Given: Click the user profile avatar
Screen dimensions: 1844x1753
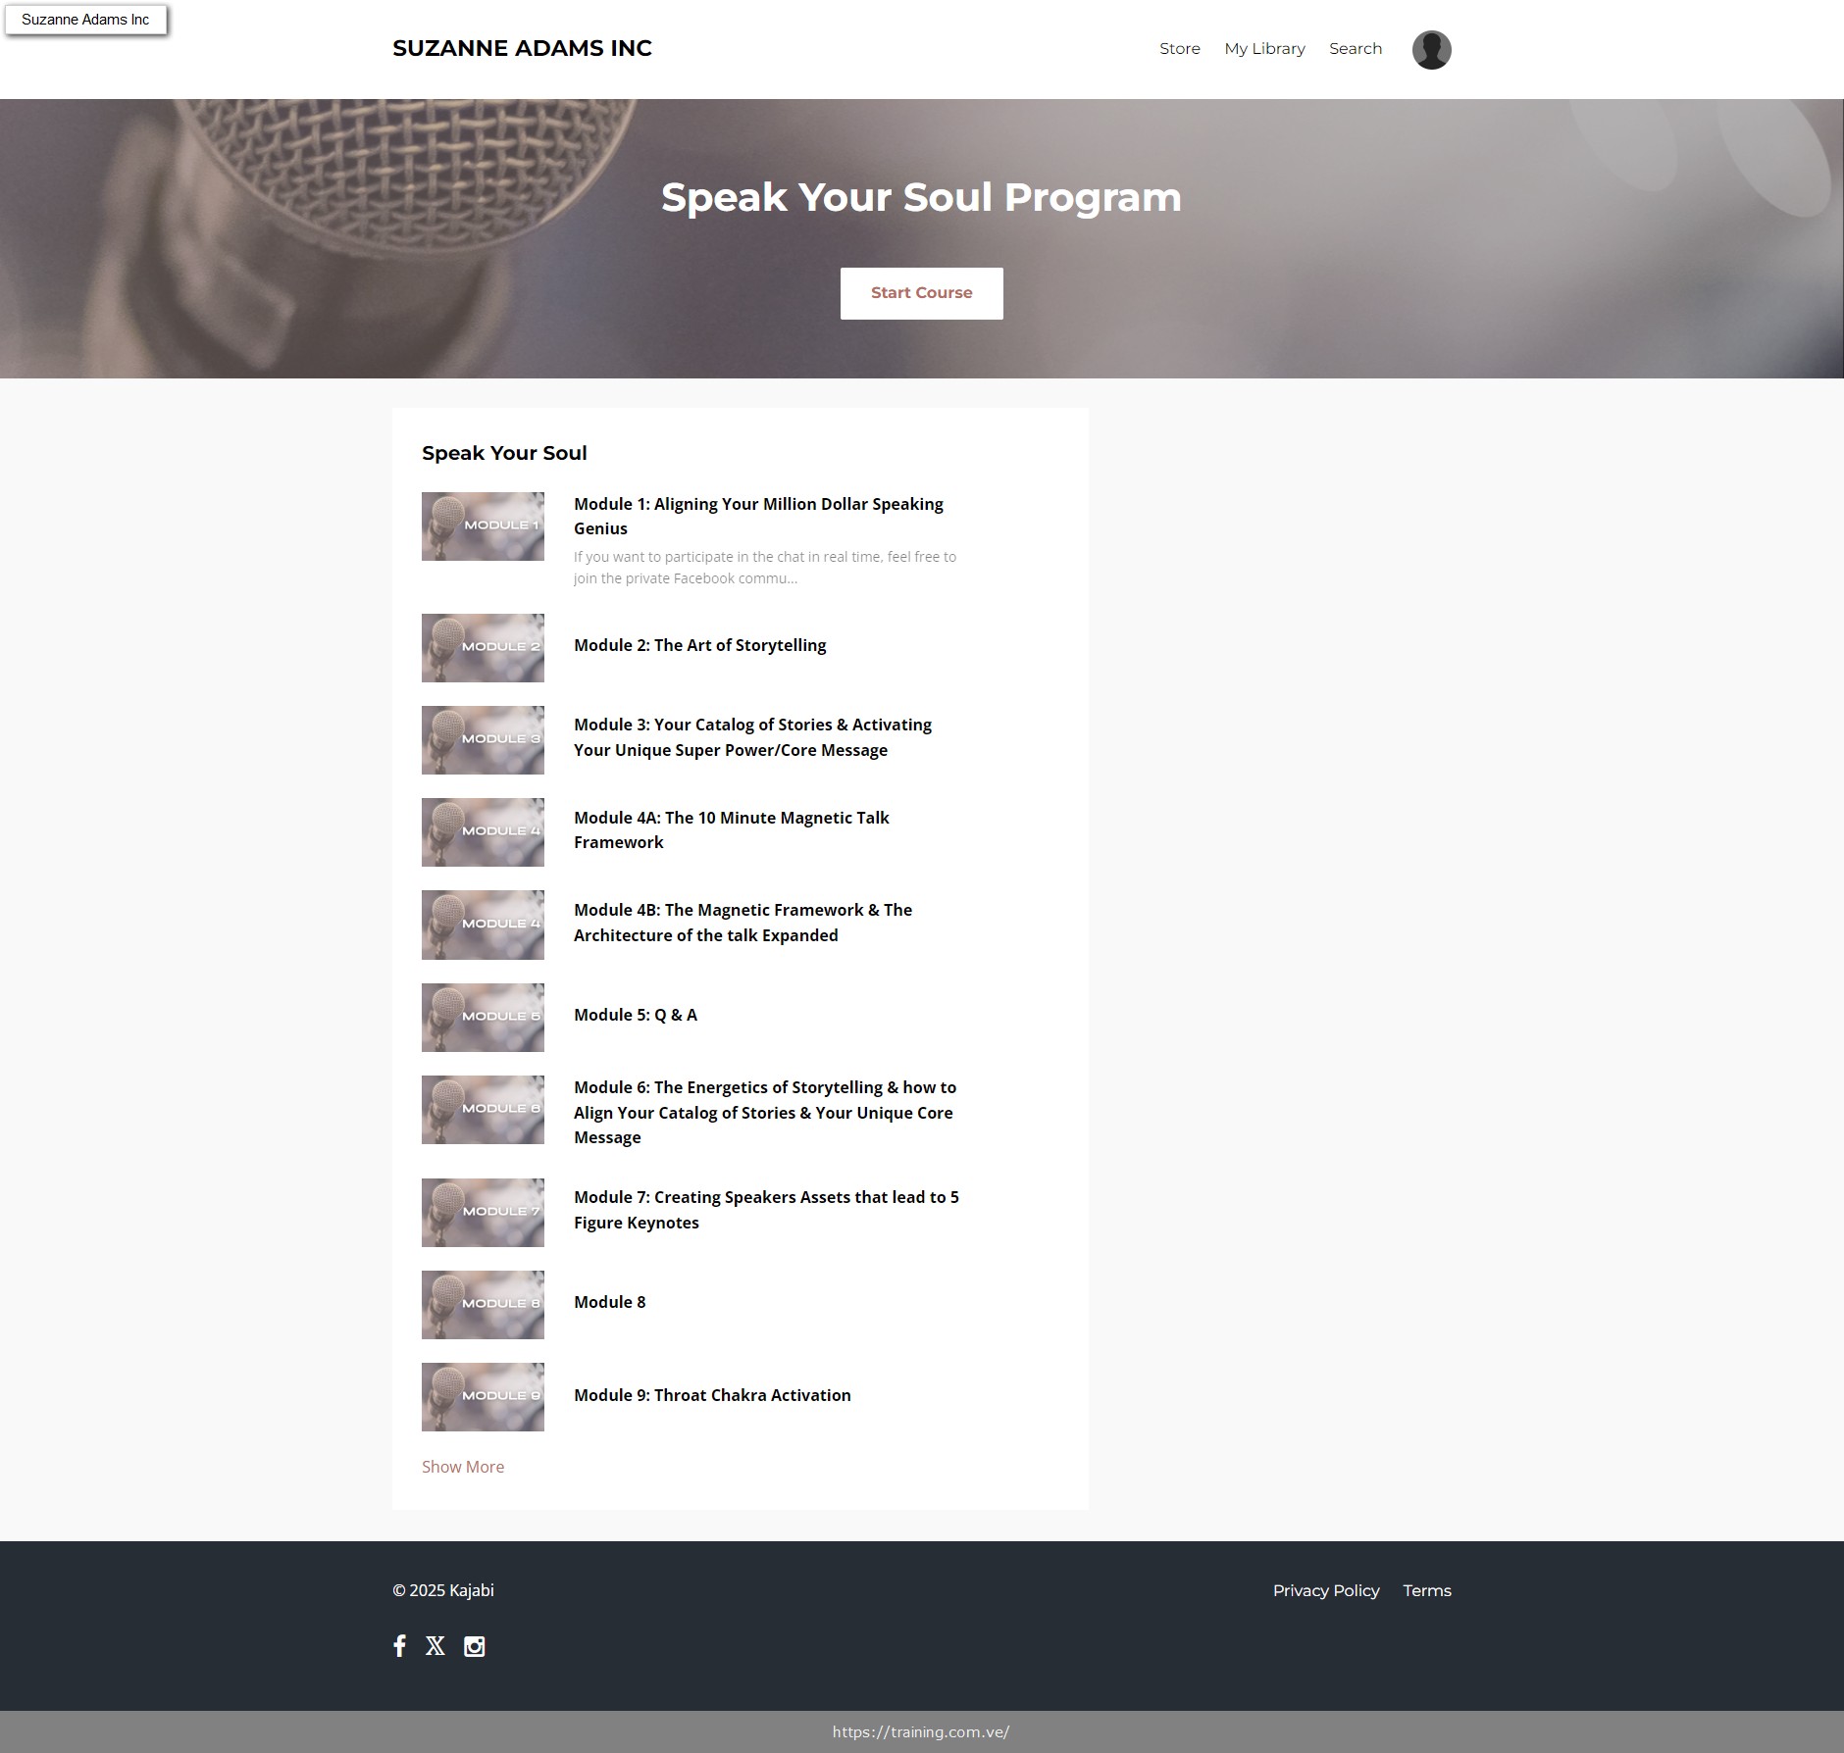Looking at the screenshot, I should click(x=1431, y=50).
